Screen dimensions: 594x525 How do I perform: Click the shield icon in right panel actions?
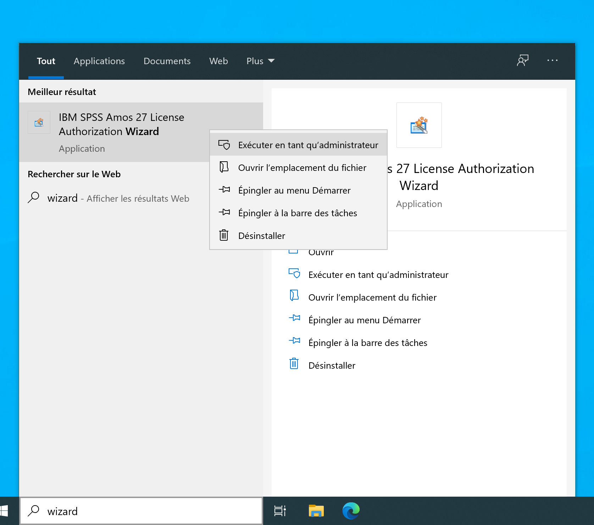point(294,273)
